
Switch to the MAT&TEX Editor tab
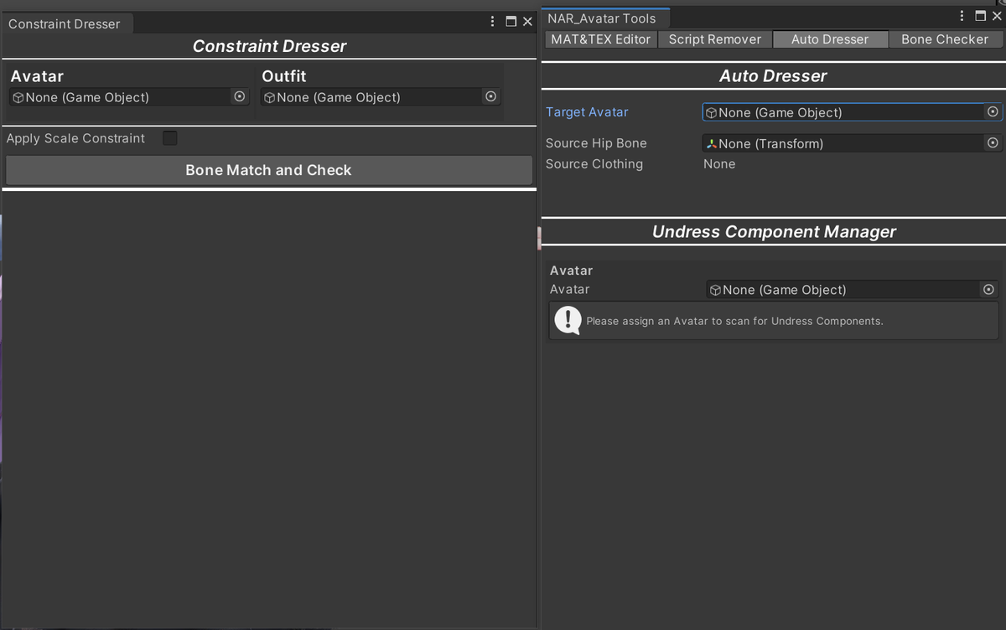pyautogui.click(x=600, y=39)
